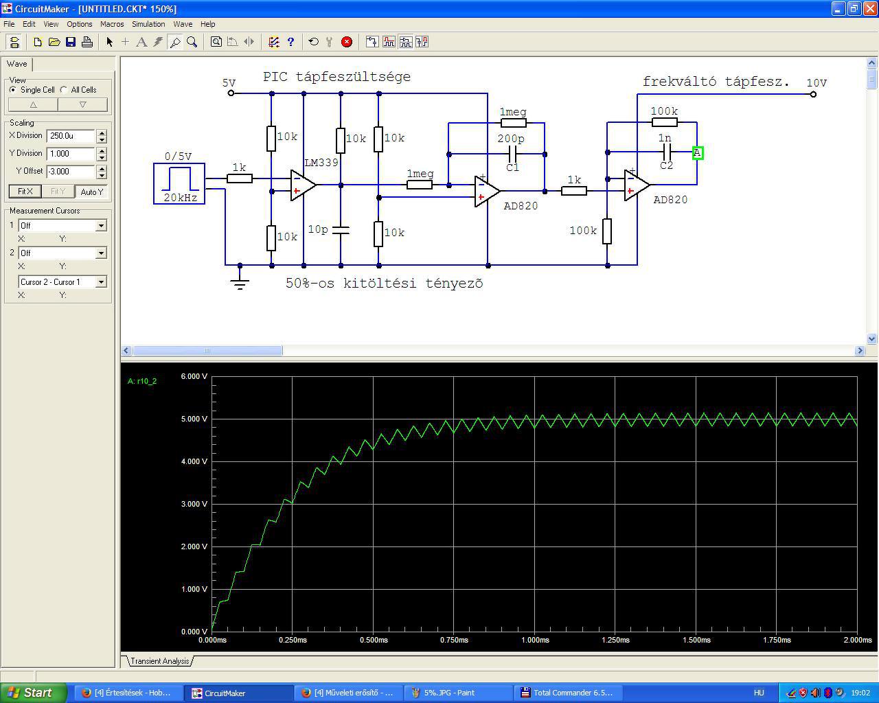Open the Options menu

pos(80,24)
